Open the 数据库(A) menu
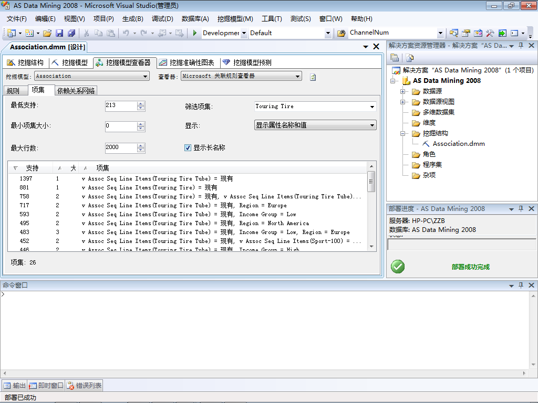538x403 pixels. pyautogui.click(x=195, y=19)
